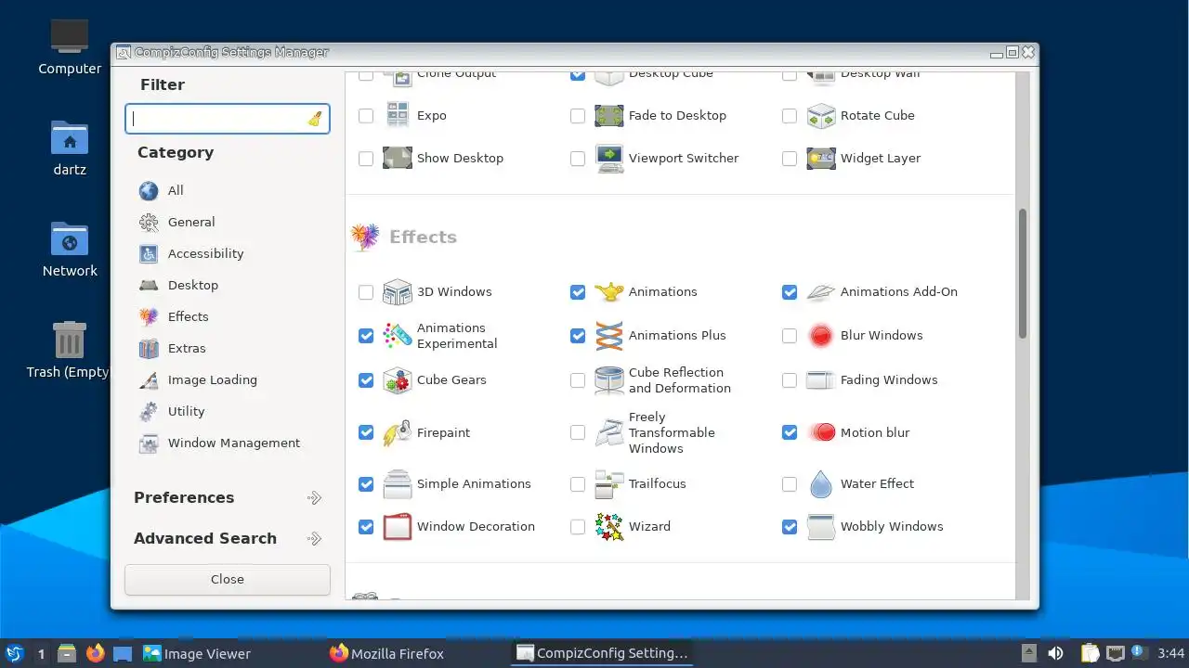Open the Fade to Desktop icon

coord(609,116)
